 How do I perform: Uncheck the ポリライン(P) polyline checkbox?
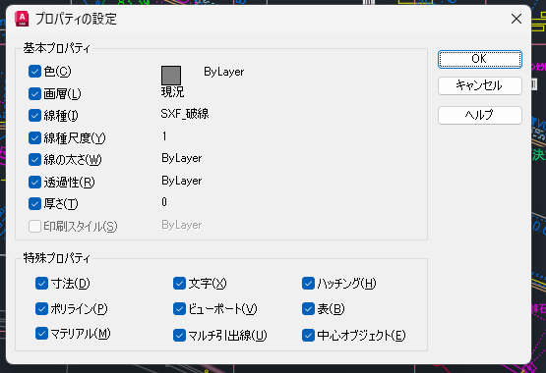click(41, 308)
